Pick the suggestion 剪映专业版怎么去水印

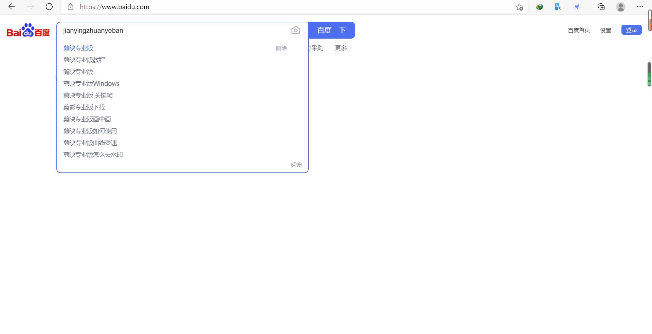point(93,155)
